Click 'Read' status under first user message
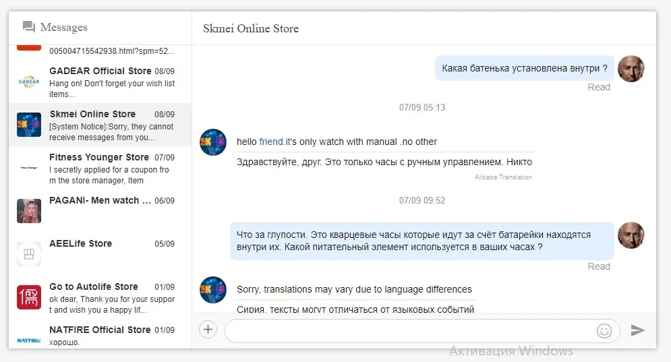The height and width of the screenshot is (362, 671). [x=599, y=87]
